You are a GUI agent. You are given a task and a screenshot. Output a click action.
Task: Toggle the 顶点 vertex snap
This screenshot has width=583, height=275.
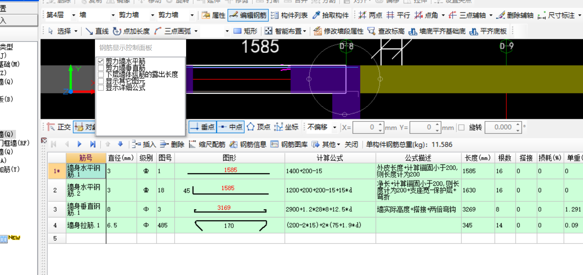(258, 127)
